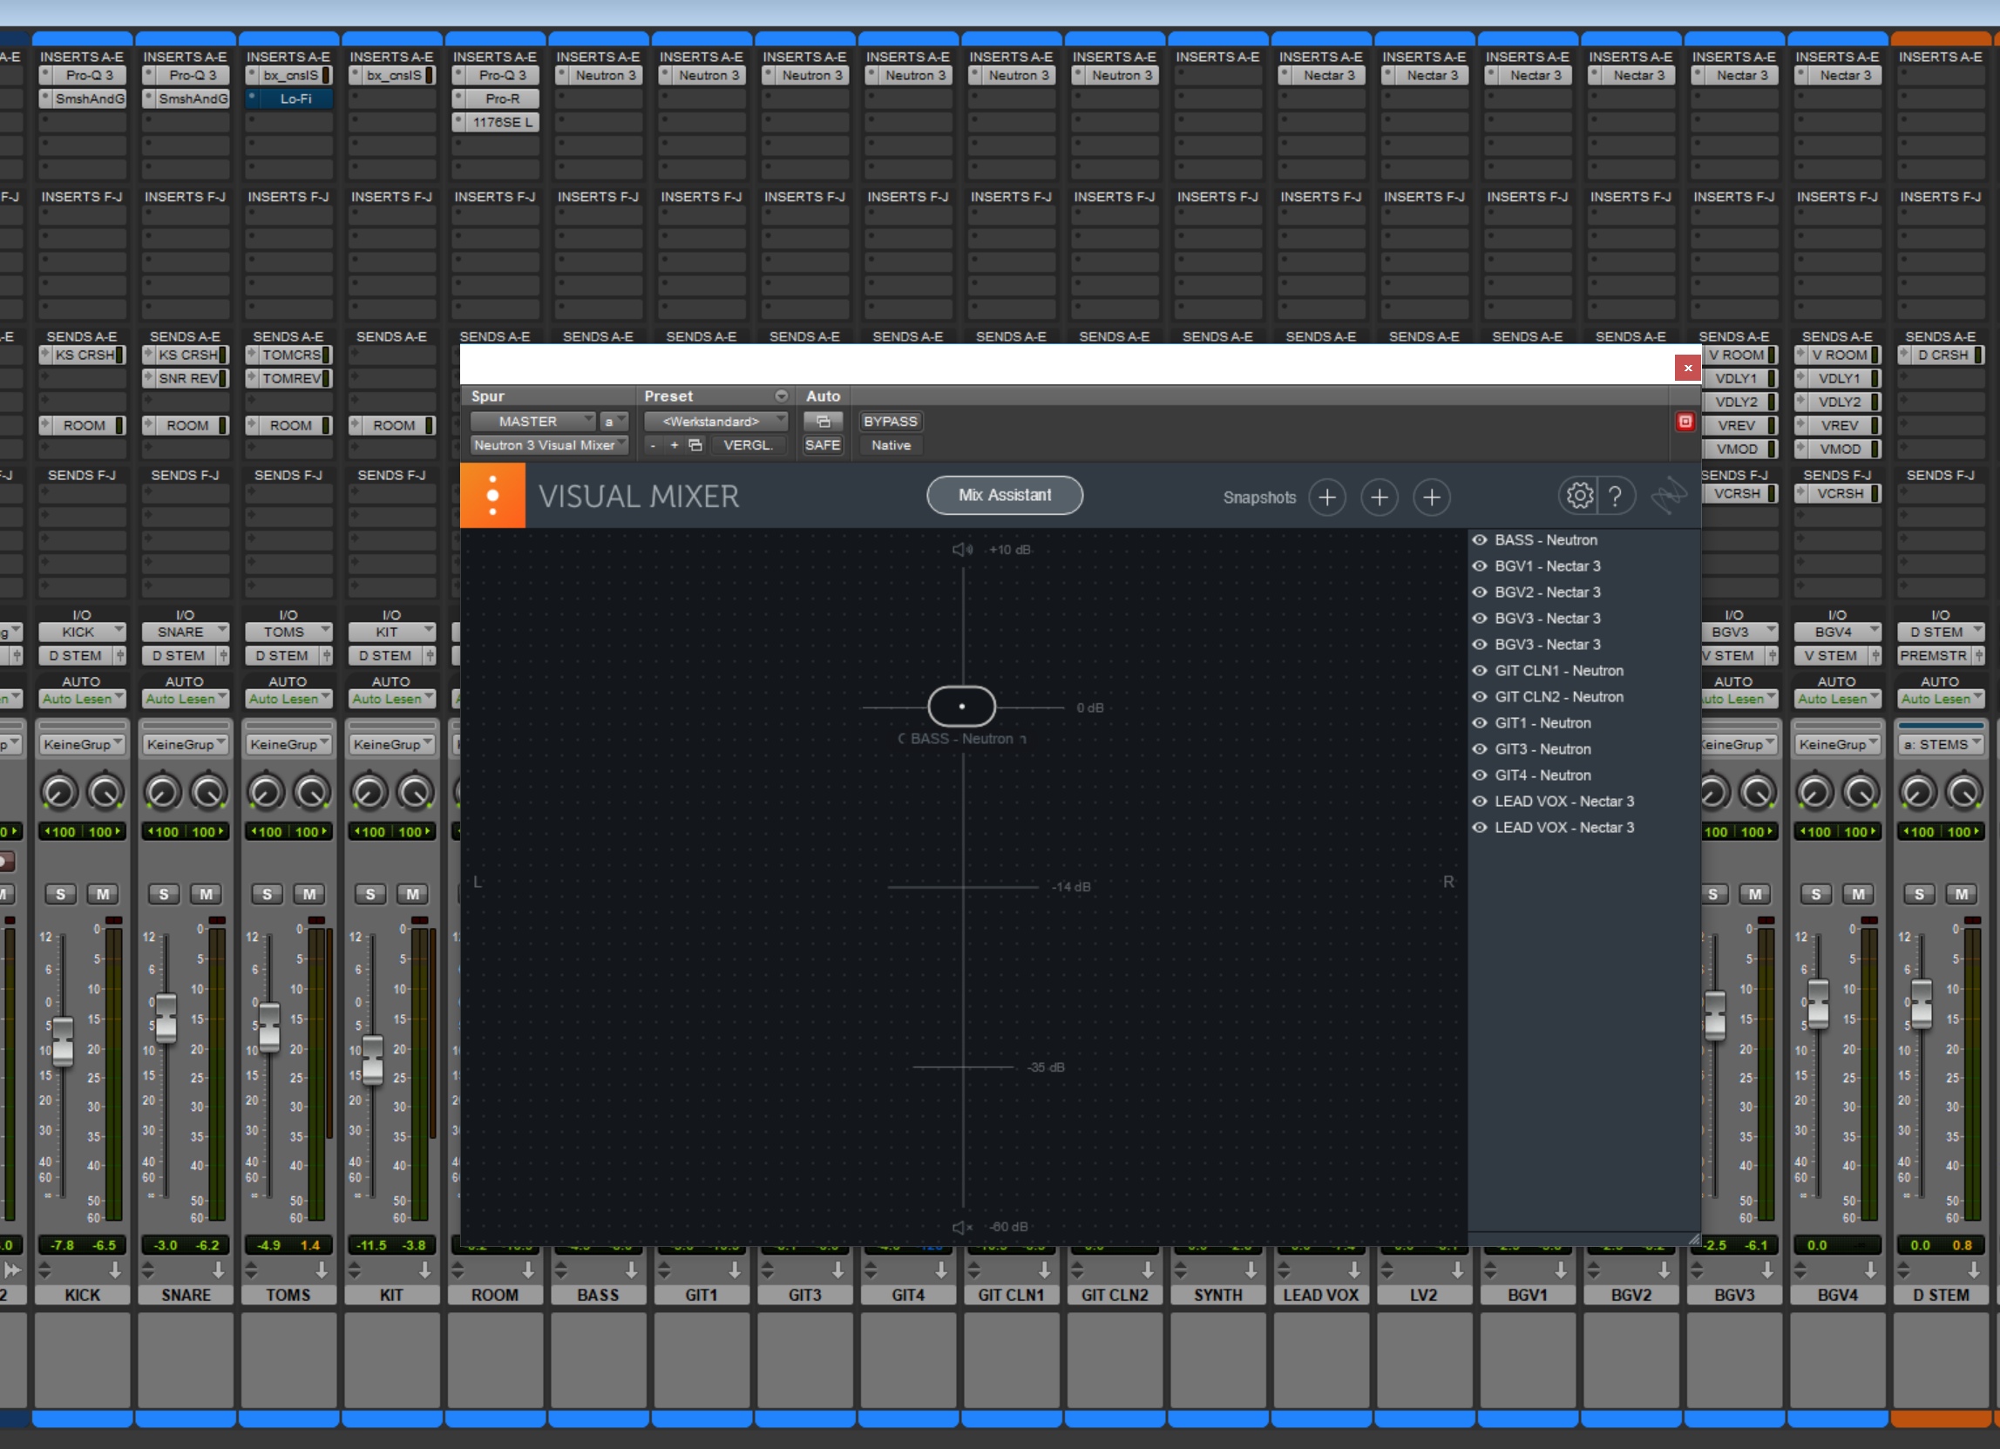2000x1449 pixels.
Task: Solo the SNARE channel
Action: point(163,893)
